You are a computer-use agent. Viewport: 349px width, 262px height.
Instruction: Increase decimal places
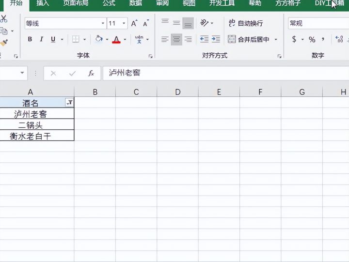point(339,39)
